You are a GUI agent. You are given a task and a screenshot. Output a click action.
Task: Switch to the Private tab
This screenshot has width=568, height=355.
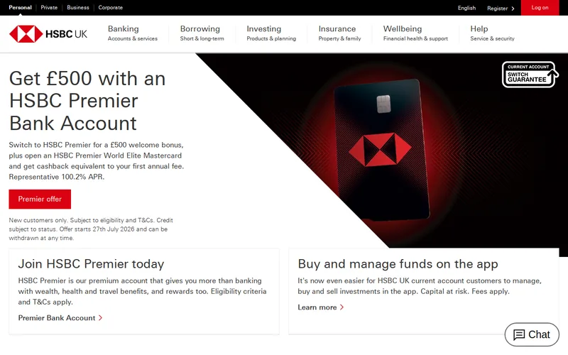click(x=49, y=7)
